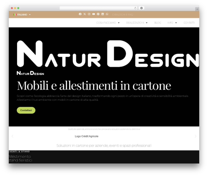Click the large NaturDesign hero logo
This screenshot has width=208, height=176.
coord(108,54)
